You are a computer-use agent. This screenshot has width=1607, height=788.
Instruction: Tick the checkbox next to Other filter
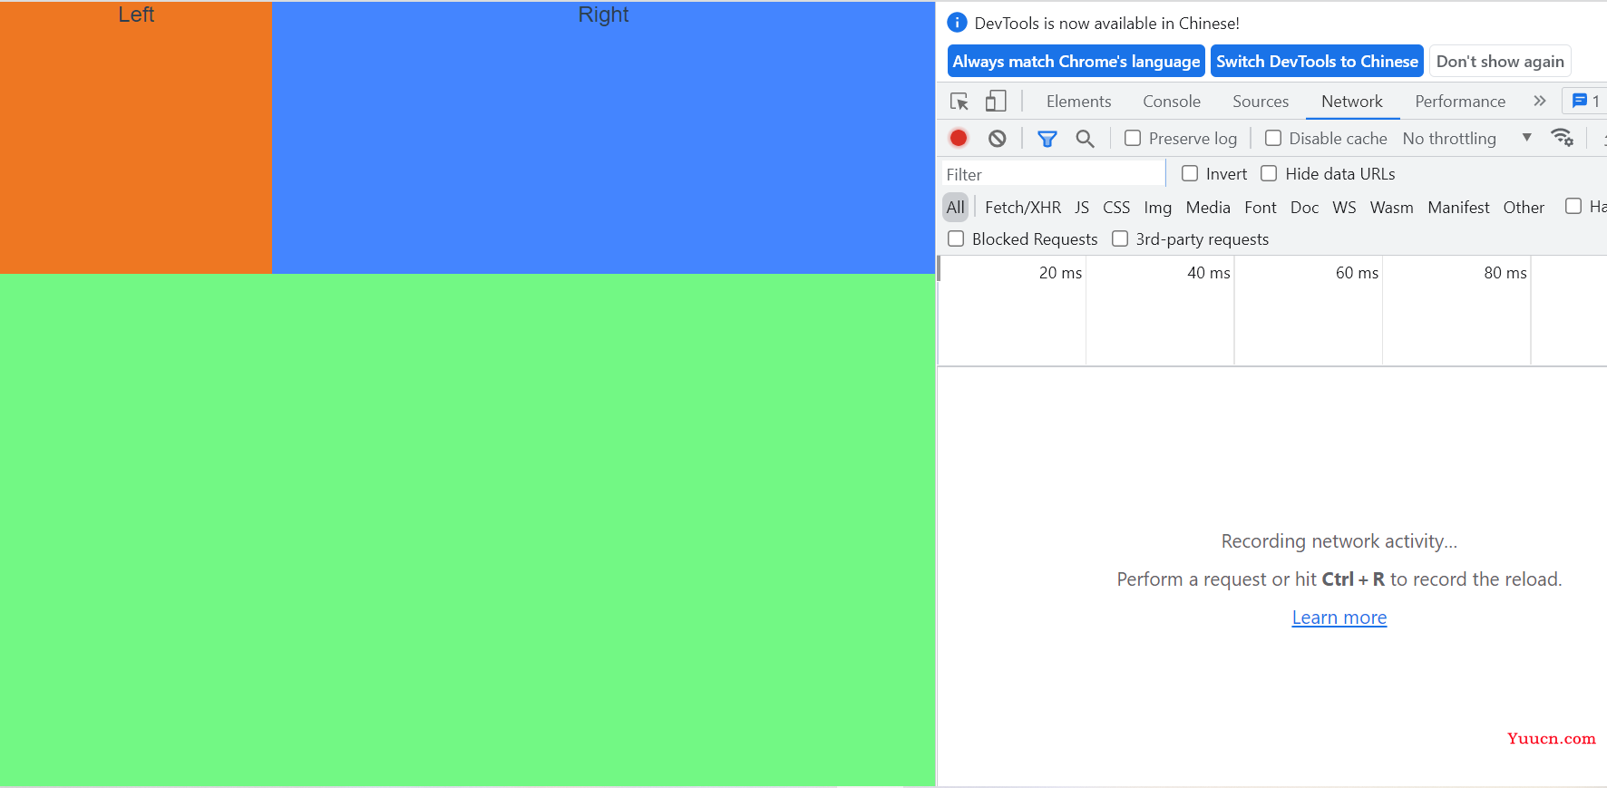[1573, 206]
